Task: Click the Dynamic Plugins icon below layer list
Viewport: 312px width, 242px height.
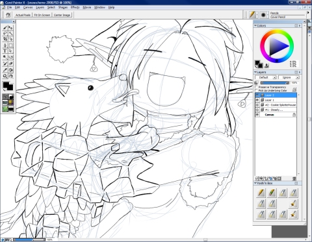Action: [261, 178]
